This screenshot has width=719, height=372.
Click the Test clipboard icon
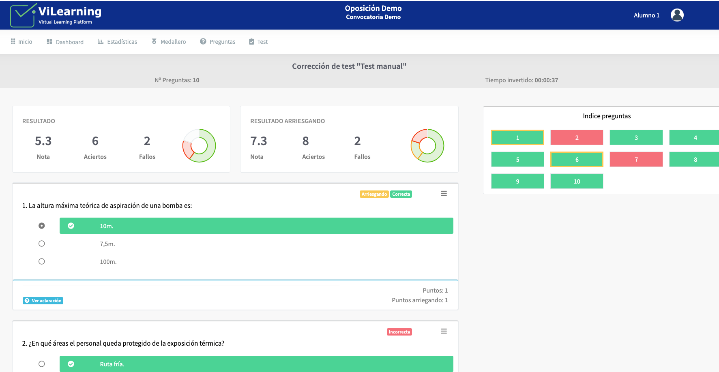(x=251, y=42)
